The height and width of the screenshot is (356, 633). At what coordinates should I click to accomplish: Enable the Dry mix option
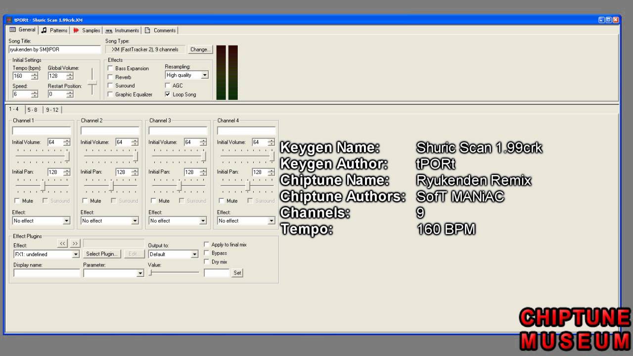coord(207,262)
